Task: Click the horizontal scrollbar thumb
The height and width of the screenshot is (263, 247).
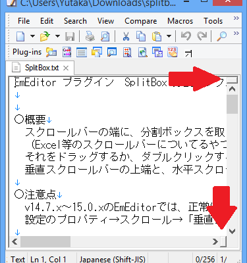Action: (45, 242)
